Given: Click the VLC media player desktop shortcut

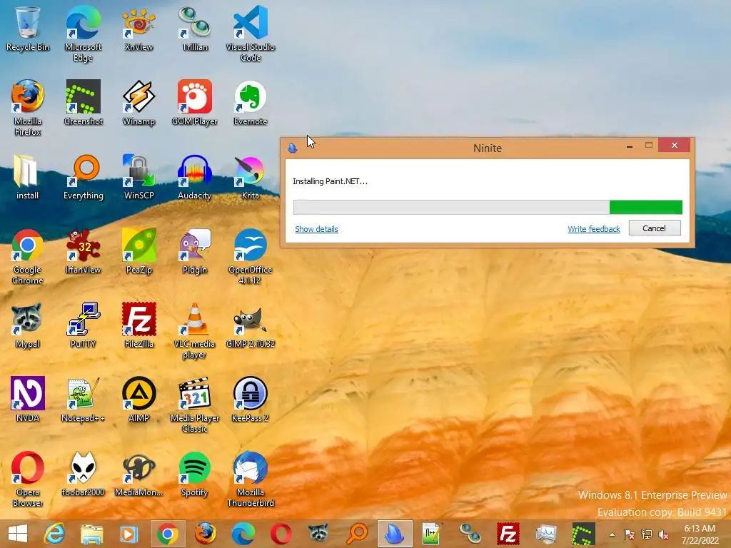Looking at the screenshot, I should pyautogui.click(x=194, y=331).
